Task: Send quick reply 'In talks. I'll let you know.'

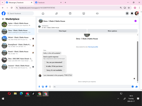Action: 54,66
